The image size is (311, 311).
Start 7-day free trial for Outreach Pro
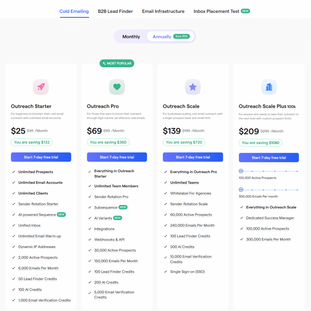tap(117, 157)
